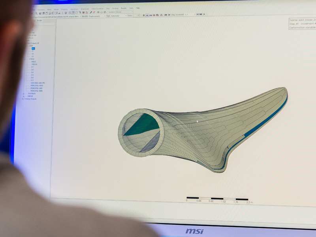This screenshot has height=237, width=316.
Task: Select PRINCIPAL-MIN output
Action: 36,91
